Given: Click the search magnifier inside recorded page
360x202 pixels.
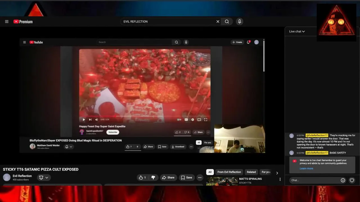Looking at the screenshot, I should coord(176,42).
